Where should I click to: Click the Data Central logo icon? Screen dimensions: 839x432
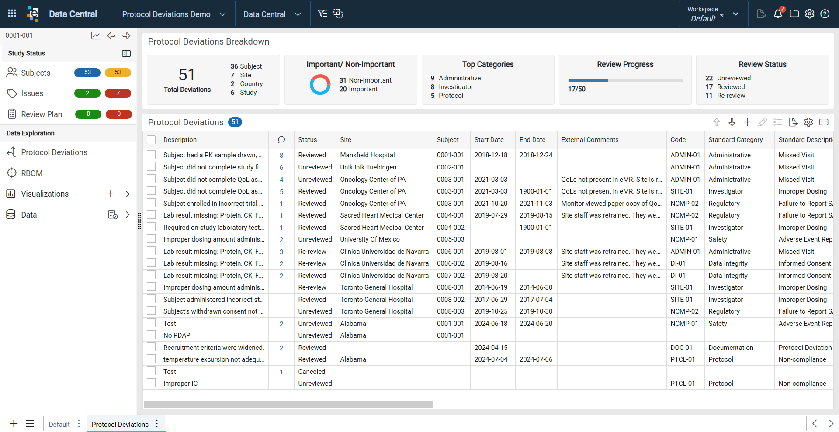click(x=33, y=14)
